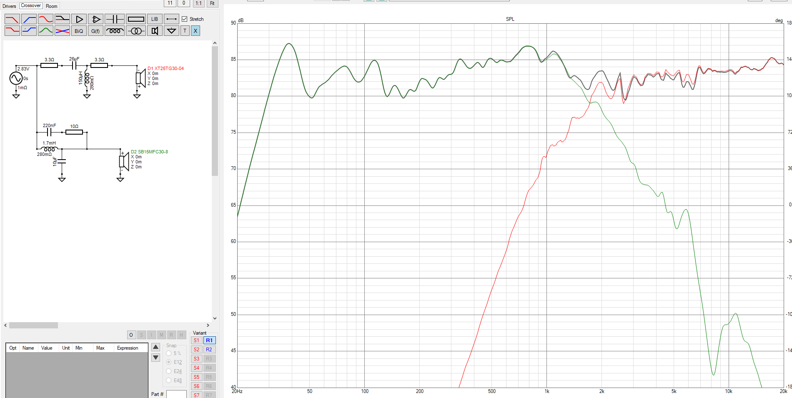This screenshot has height=398, width=792.
Task: Store variant S1
Action: 197,340
